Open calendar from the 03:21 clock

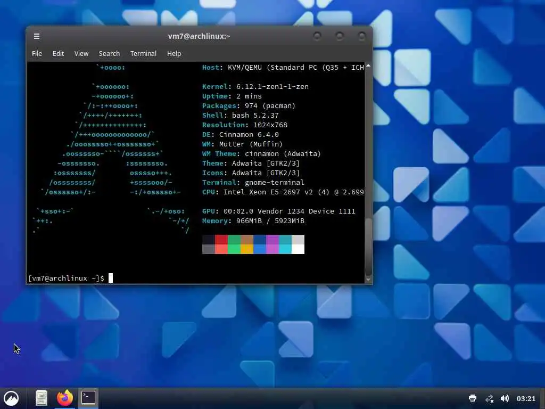point(526,398)
